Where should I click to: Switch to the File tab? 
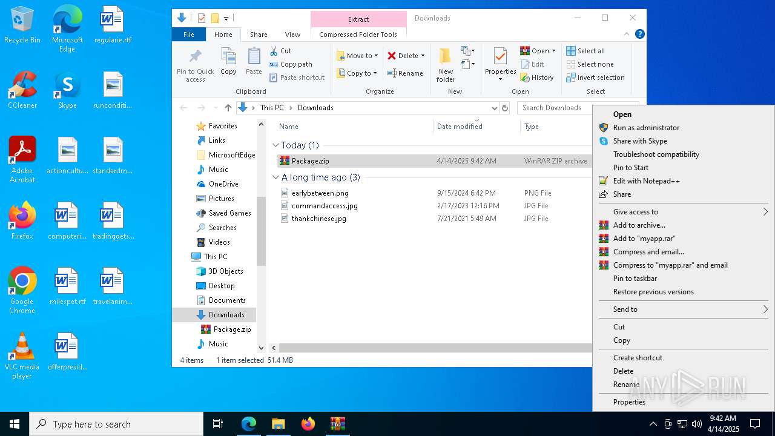(x=189, y=35)
